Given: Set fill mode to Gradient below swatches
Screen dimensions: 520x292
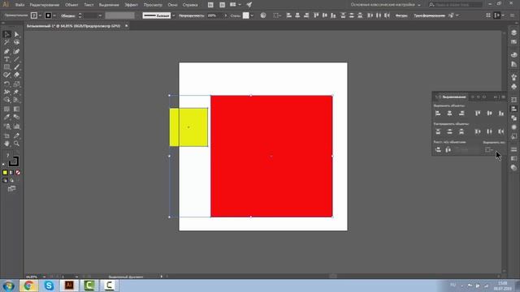Looking at the screenshot, I should 11,173.
